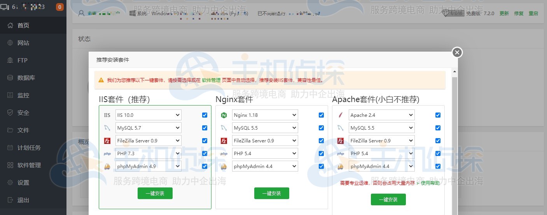This screenshot has width=547, height=215.
Task: Uncheck the IIS 10.0 checkbox
Action: (x=204, y=115)
